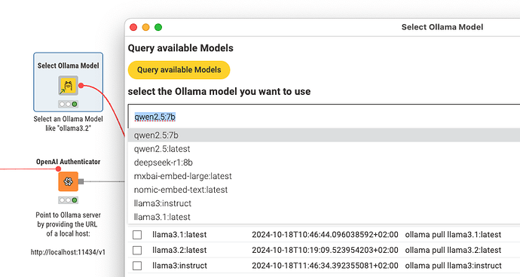Click the red output port of Select Ollama Model node
This screenshot has width=520, height=277.
81,86
